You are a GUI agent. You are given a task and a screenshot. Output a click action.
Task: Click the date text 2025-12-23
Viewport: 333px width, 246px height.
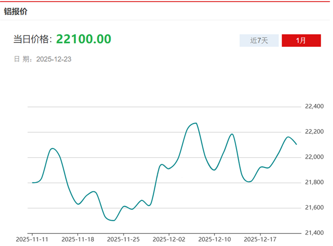(54, 59)
